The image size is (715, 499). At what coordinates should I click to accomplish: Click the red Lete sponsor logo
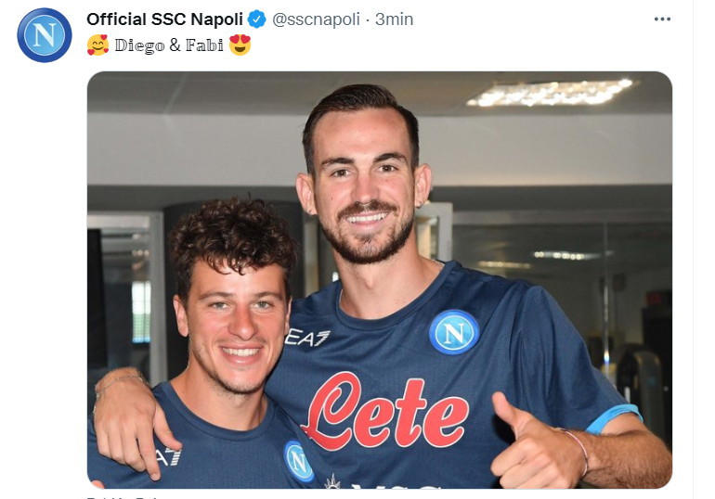pos(385,412)
